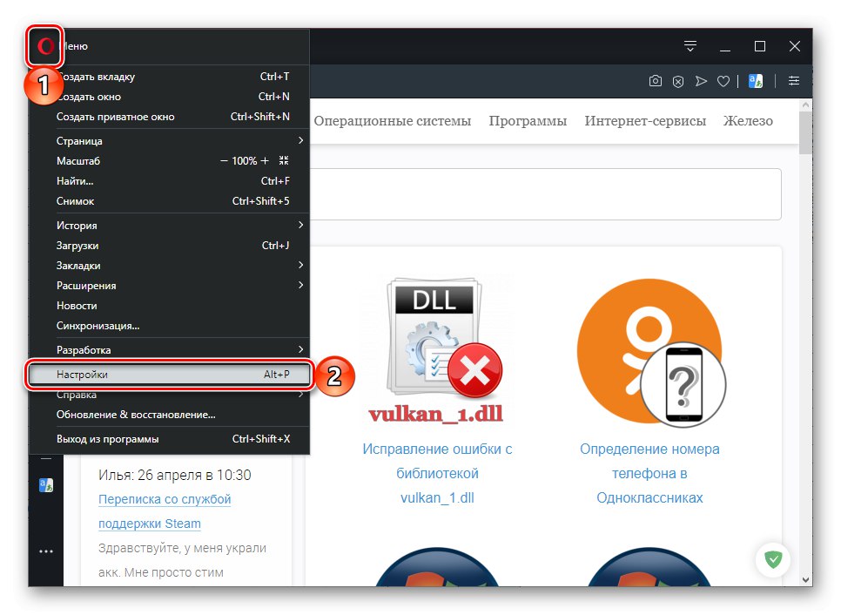Click the translator icon in the sidebar
Image resolution: width=841 pixels, height=615 pixels.
click(46, 485)
